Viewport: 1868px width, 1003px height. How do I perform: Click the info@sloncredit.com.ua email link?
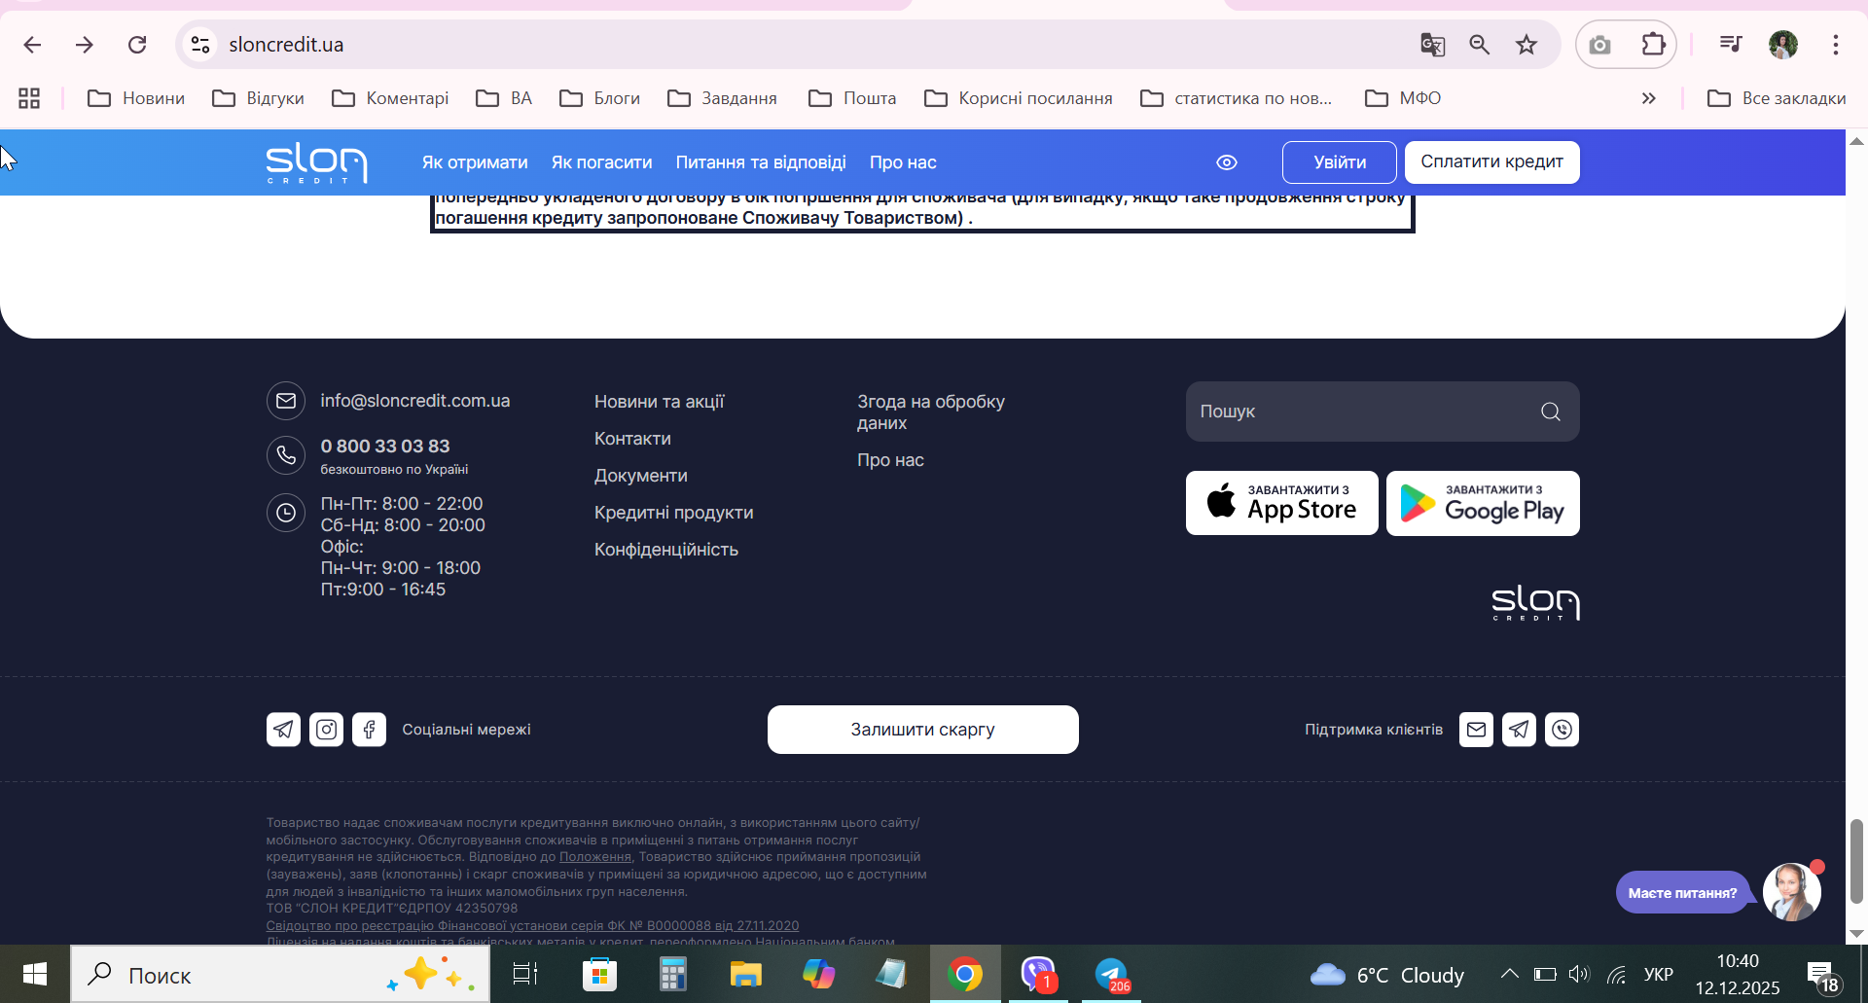pos(415,401)
